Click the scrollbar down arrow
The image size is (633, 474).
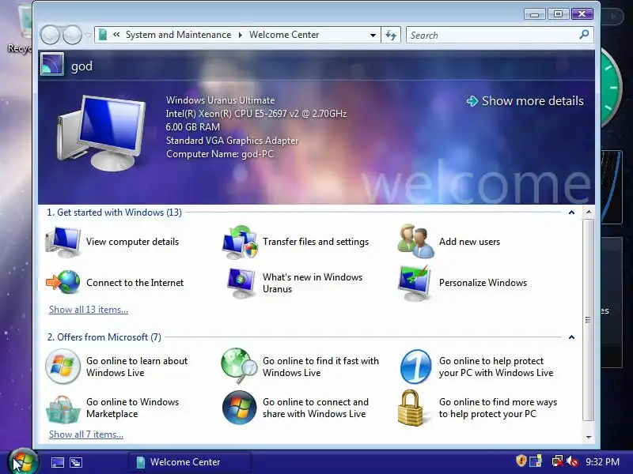(x=589, y=437)
